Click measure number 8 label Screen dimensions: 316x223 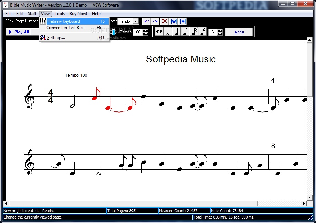point(273,146)
